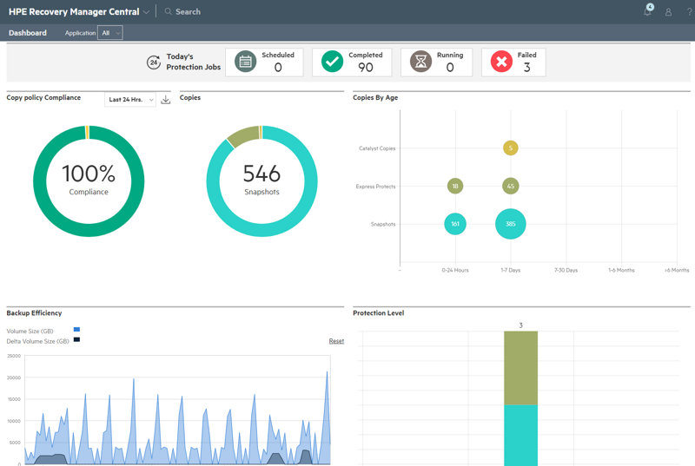This screenshot has width=695, height=466.
Task: Open the Application filter dropdown set to All
Action: coord(110,33)
